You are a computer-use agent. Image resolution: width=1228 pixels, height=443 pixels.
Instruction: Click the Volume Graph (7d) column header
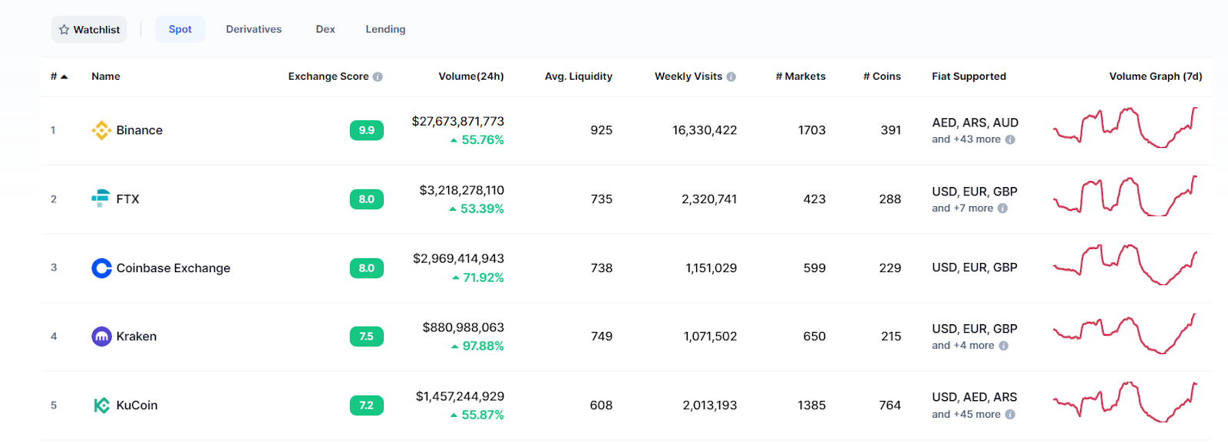pos(1156,77)
